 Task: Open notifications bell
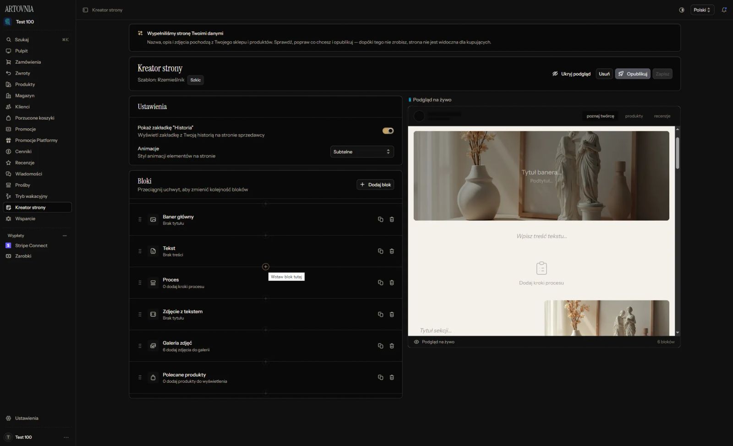click(724, 10)
